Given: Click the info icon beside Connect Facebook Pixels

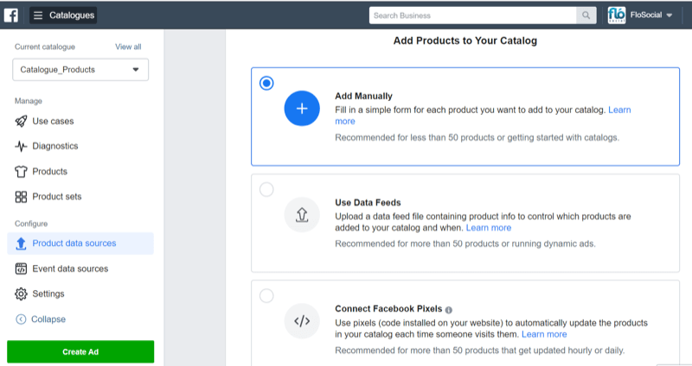Looking at the screenshot, I should click(x=449, y=309).
